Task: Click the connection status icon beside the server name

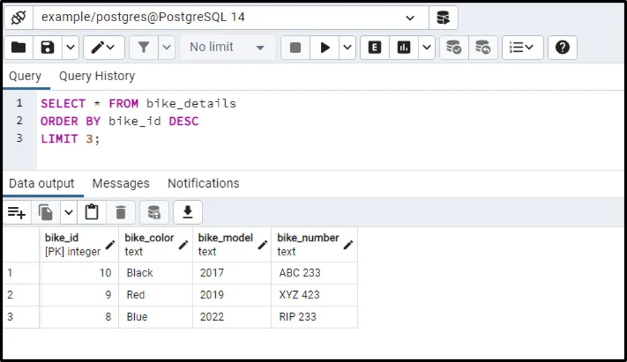Action: 19,17
